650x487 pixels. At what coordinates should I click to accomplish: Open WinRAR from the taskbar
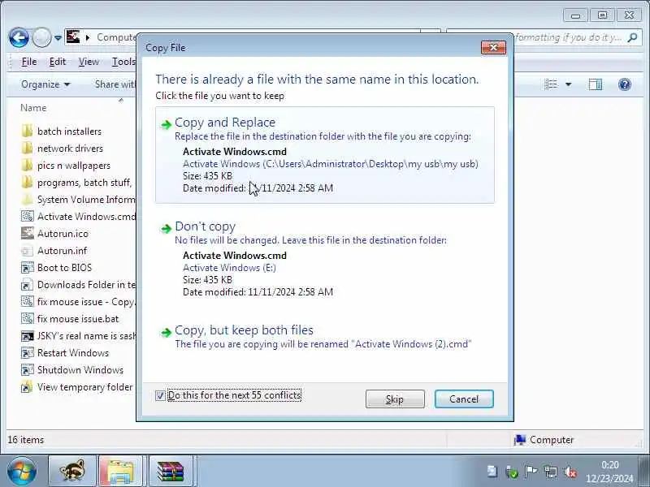(x=171, y=471)
